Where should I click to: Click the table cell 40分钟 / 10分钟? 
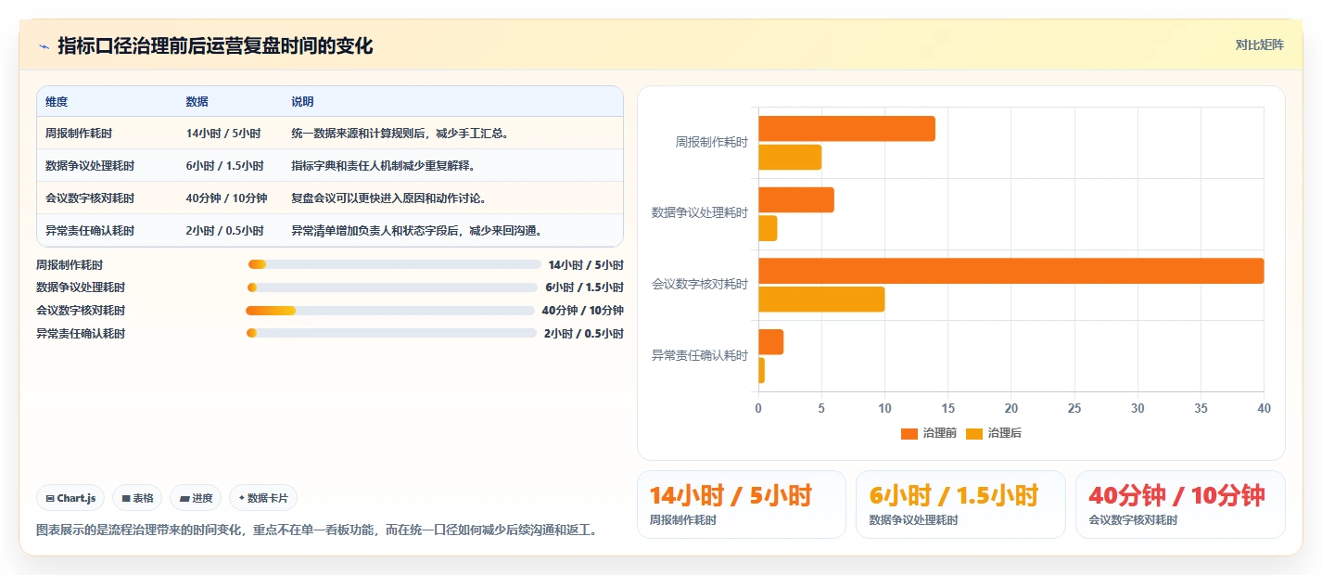pyautogui.click(x=227, y=198)
